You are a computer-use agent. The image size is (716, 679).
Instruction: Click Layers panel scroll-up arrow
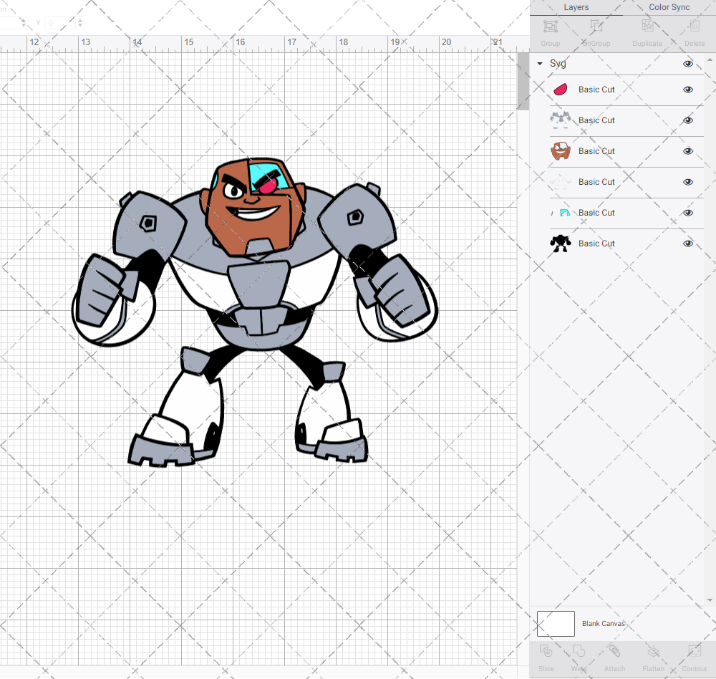(x=709, y=60)
